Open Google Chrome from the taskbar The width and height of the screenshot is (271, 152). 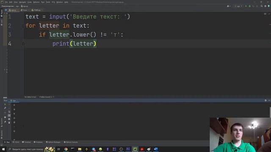pyautogui.click(x=66, y=149)
